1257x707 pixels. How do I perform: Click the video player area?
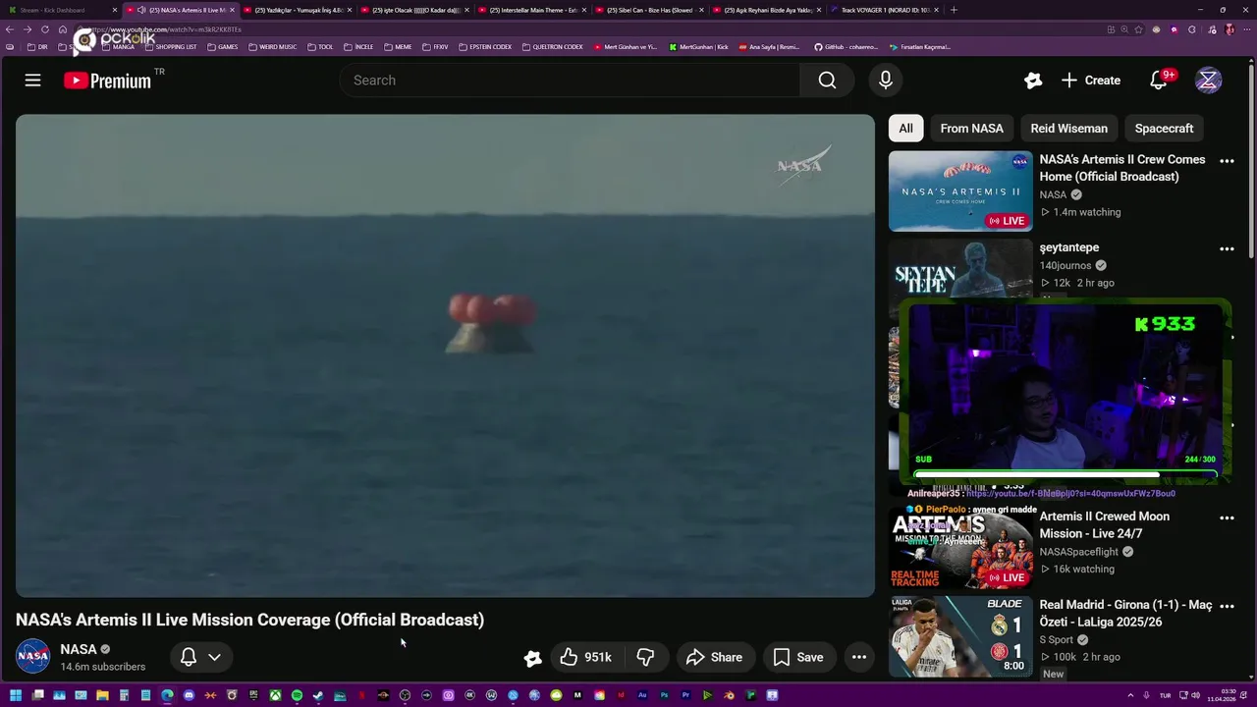[445, 355]
